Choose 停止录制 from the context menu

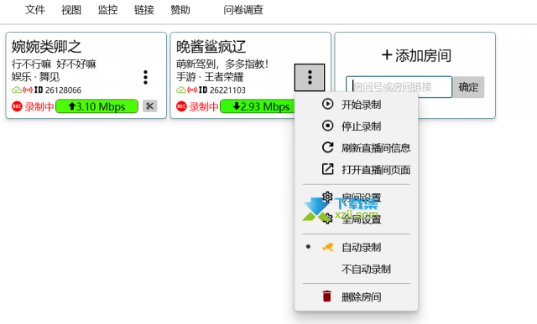point(356,126)
